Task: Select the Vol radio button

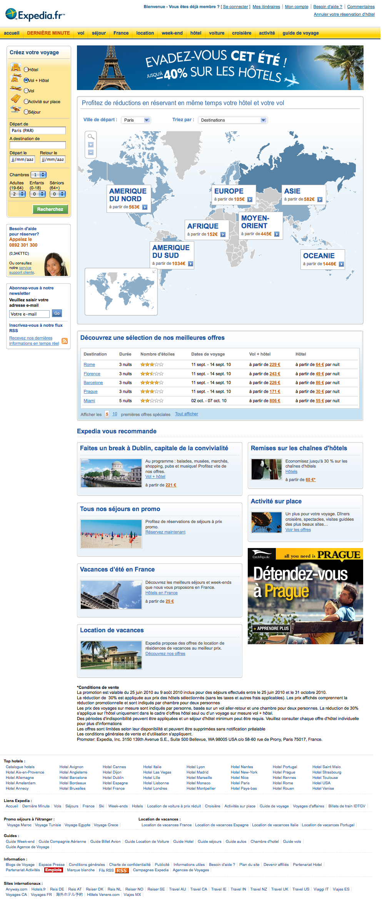Action: coord(26,91)
